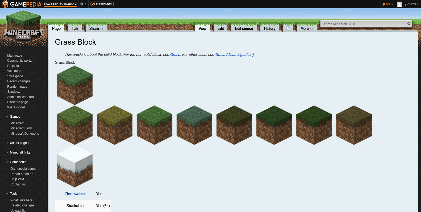Go to the Main page link
Image resolution: width=421 pixels, height=212 pixels.
[15, 56]
